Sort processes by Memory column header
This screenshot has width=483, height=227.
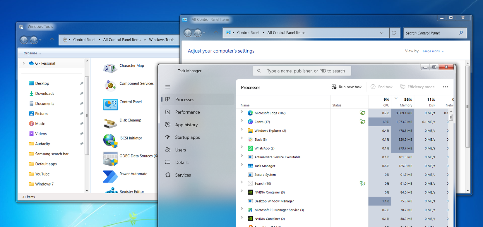click(x=403, y=102)
